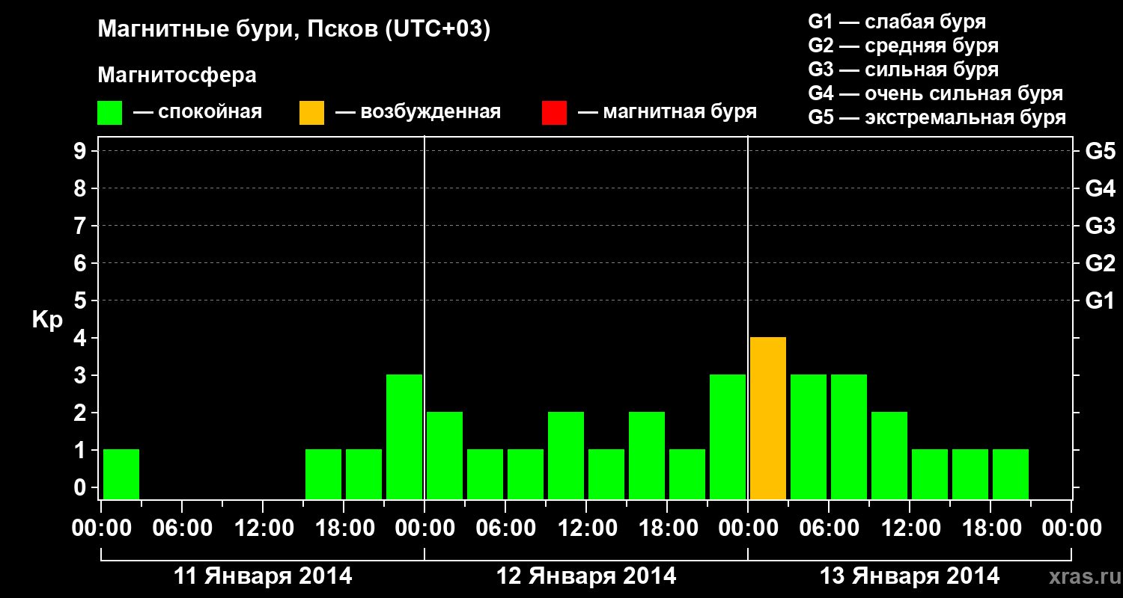Click the '— магнитная буря' legend label

[x=667, y=112]
